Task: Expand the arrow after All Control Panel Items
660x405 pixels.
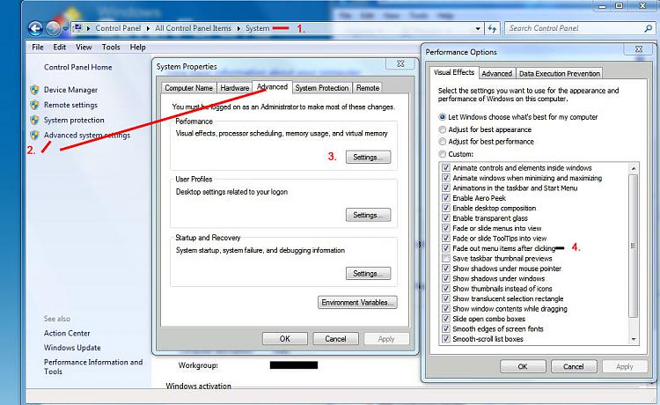Action: pyautogui.click(x=238, y=29)
